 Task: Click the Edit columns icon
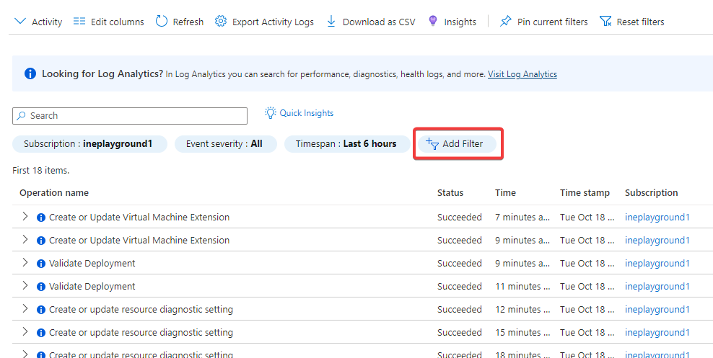(x=80, y=22)
